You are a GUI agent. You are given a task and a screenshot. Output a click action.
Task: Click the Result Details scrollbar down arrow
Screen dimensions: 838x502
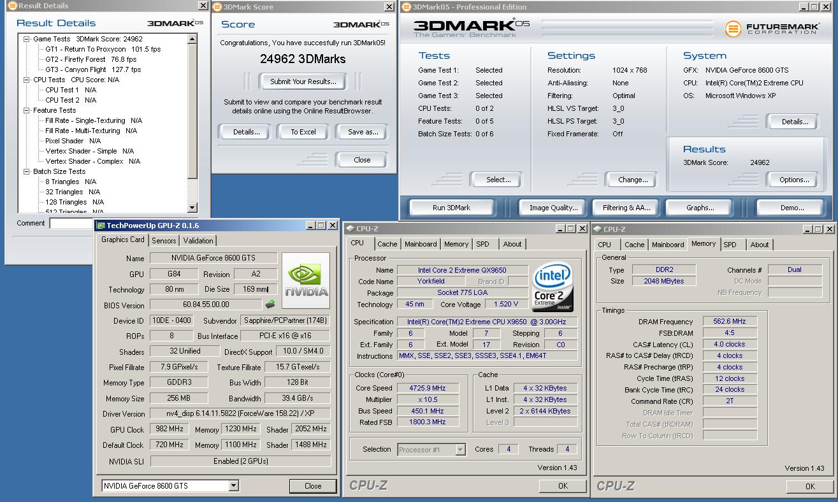tap(192, 208)
